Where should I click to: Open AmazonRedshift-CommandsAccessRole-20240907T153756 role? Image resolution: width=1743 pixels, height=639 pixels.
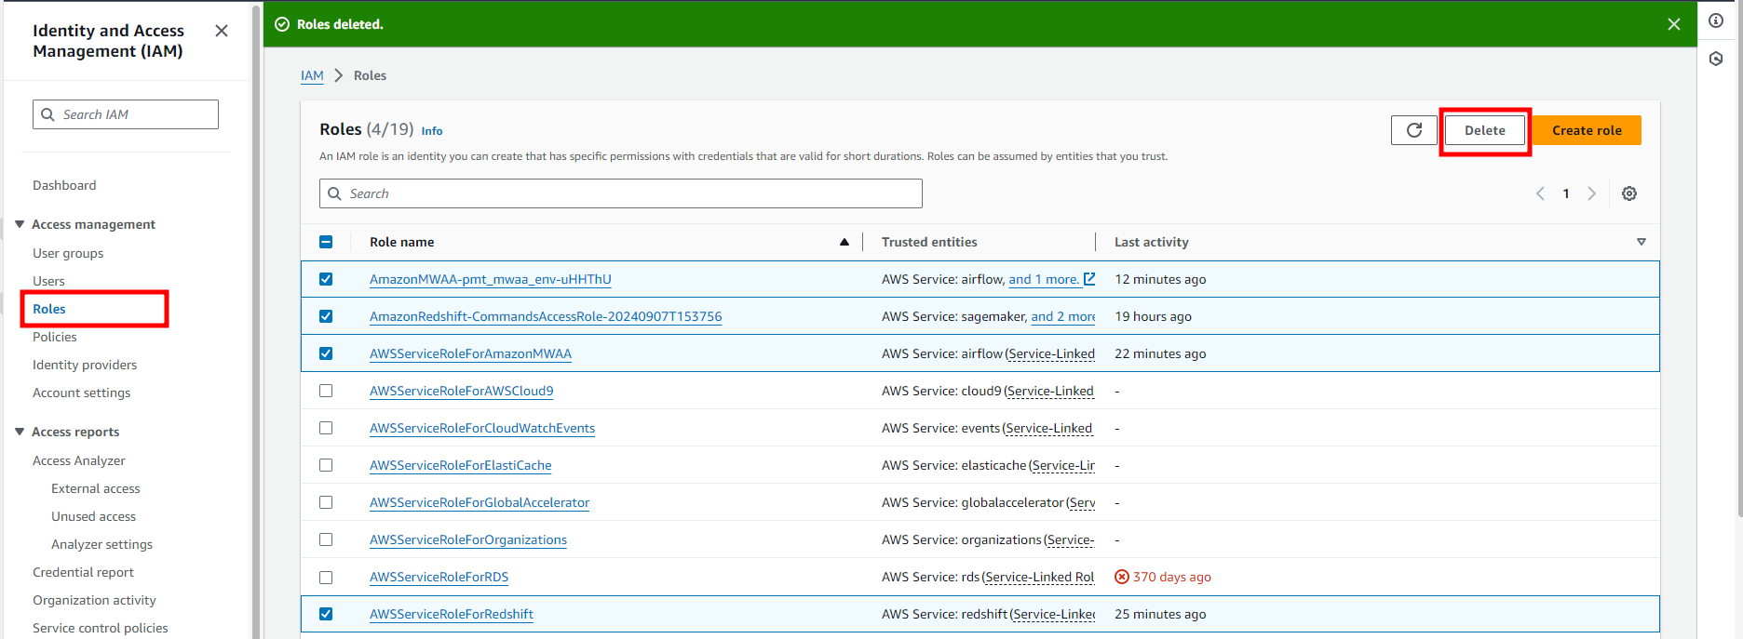[546, 316]
